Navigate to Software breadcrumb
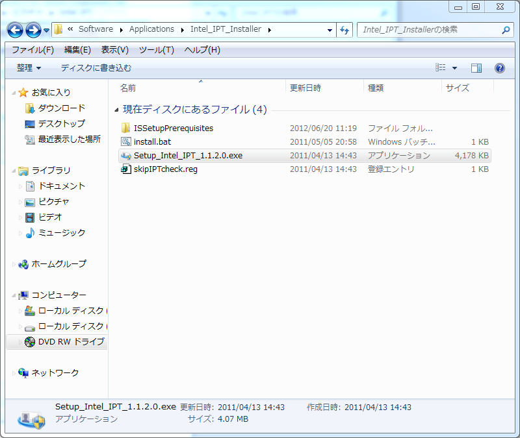 pyautogui.click(x=96, y=29)
